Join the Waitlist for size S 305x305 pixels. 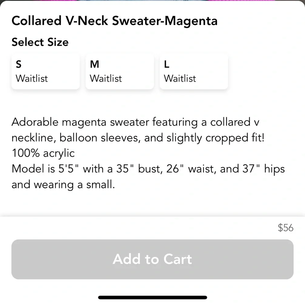[x=31, y=79]
